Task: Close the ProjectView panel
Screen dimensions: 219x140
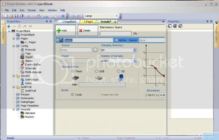Action: 51,22
